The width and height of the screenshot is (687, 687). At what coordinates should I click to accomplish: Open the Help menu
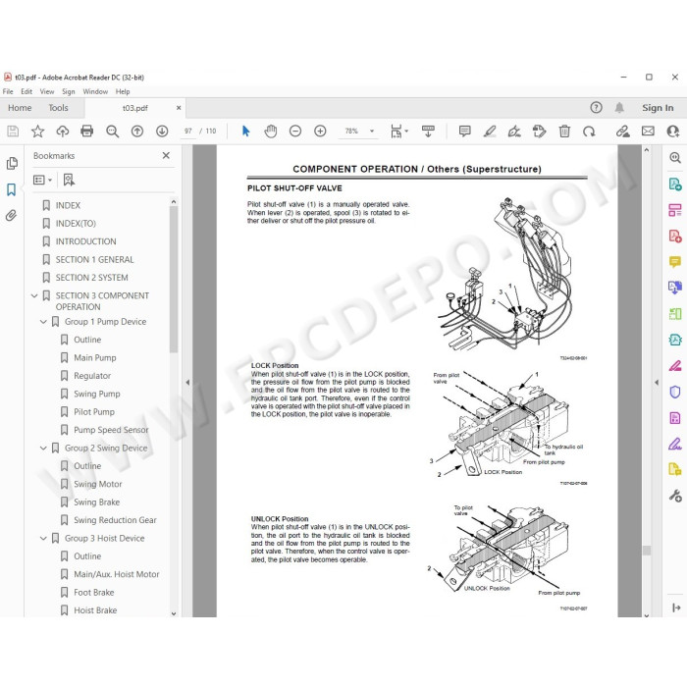point(123,91)
